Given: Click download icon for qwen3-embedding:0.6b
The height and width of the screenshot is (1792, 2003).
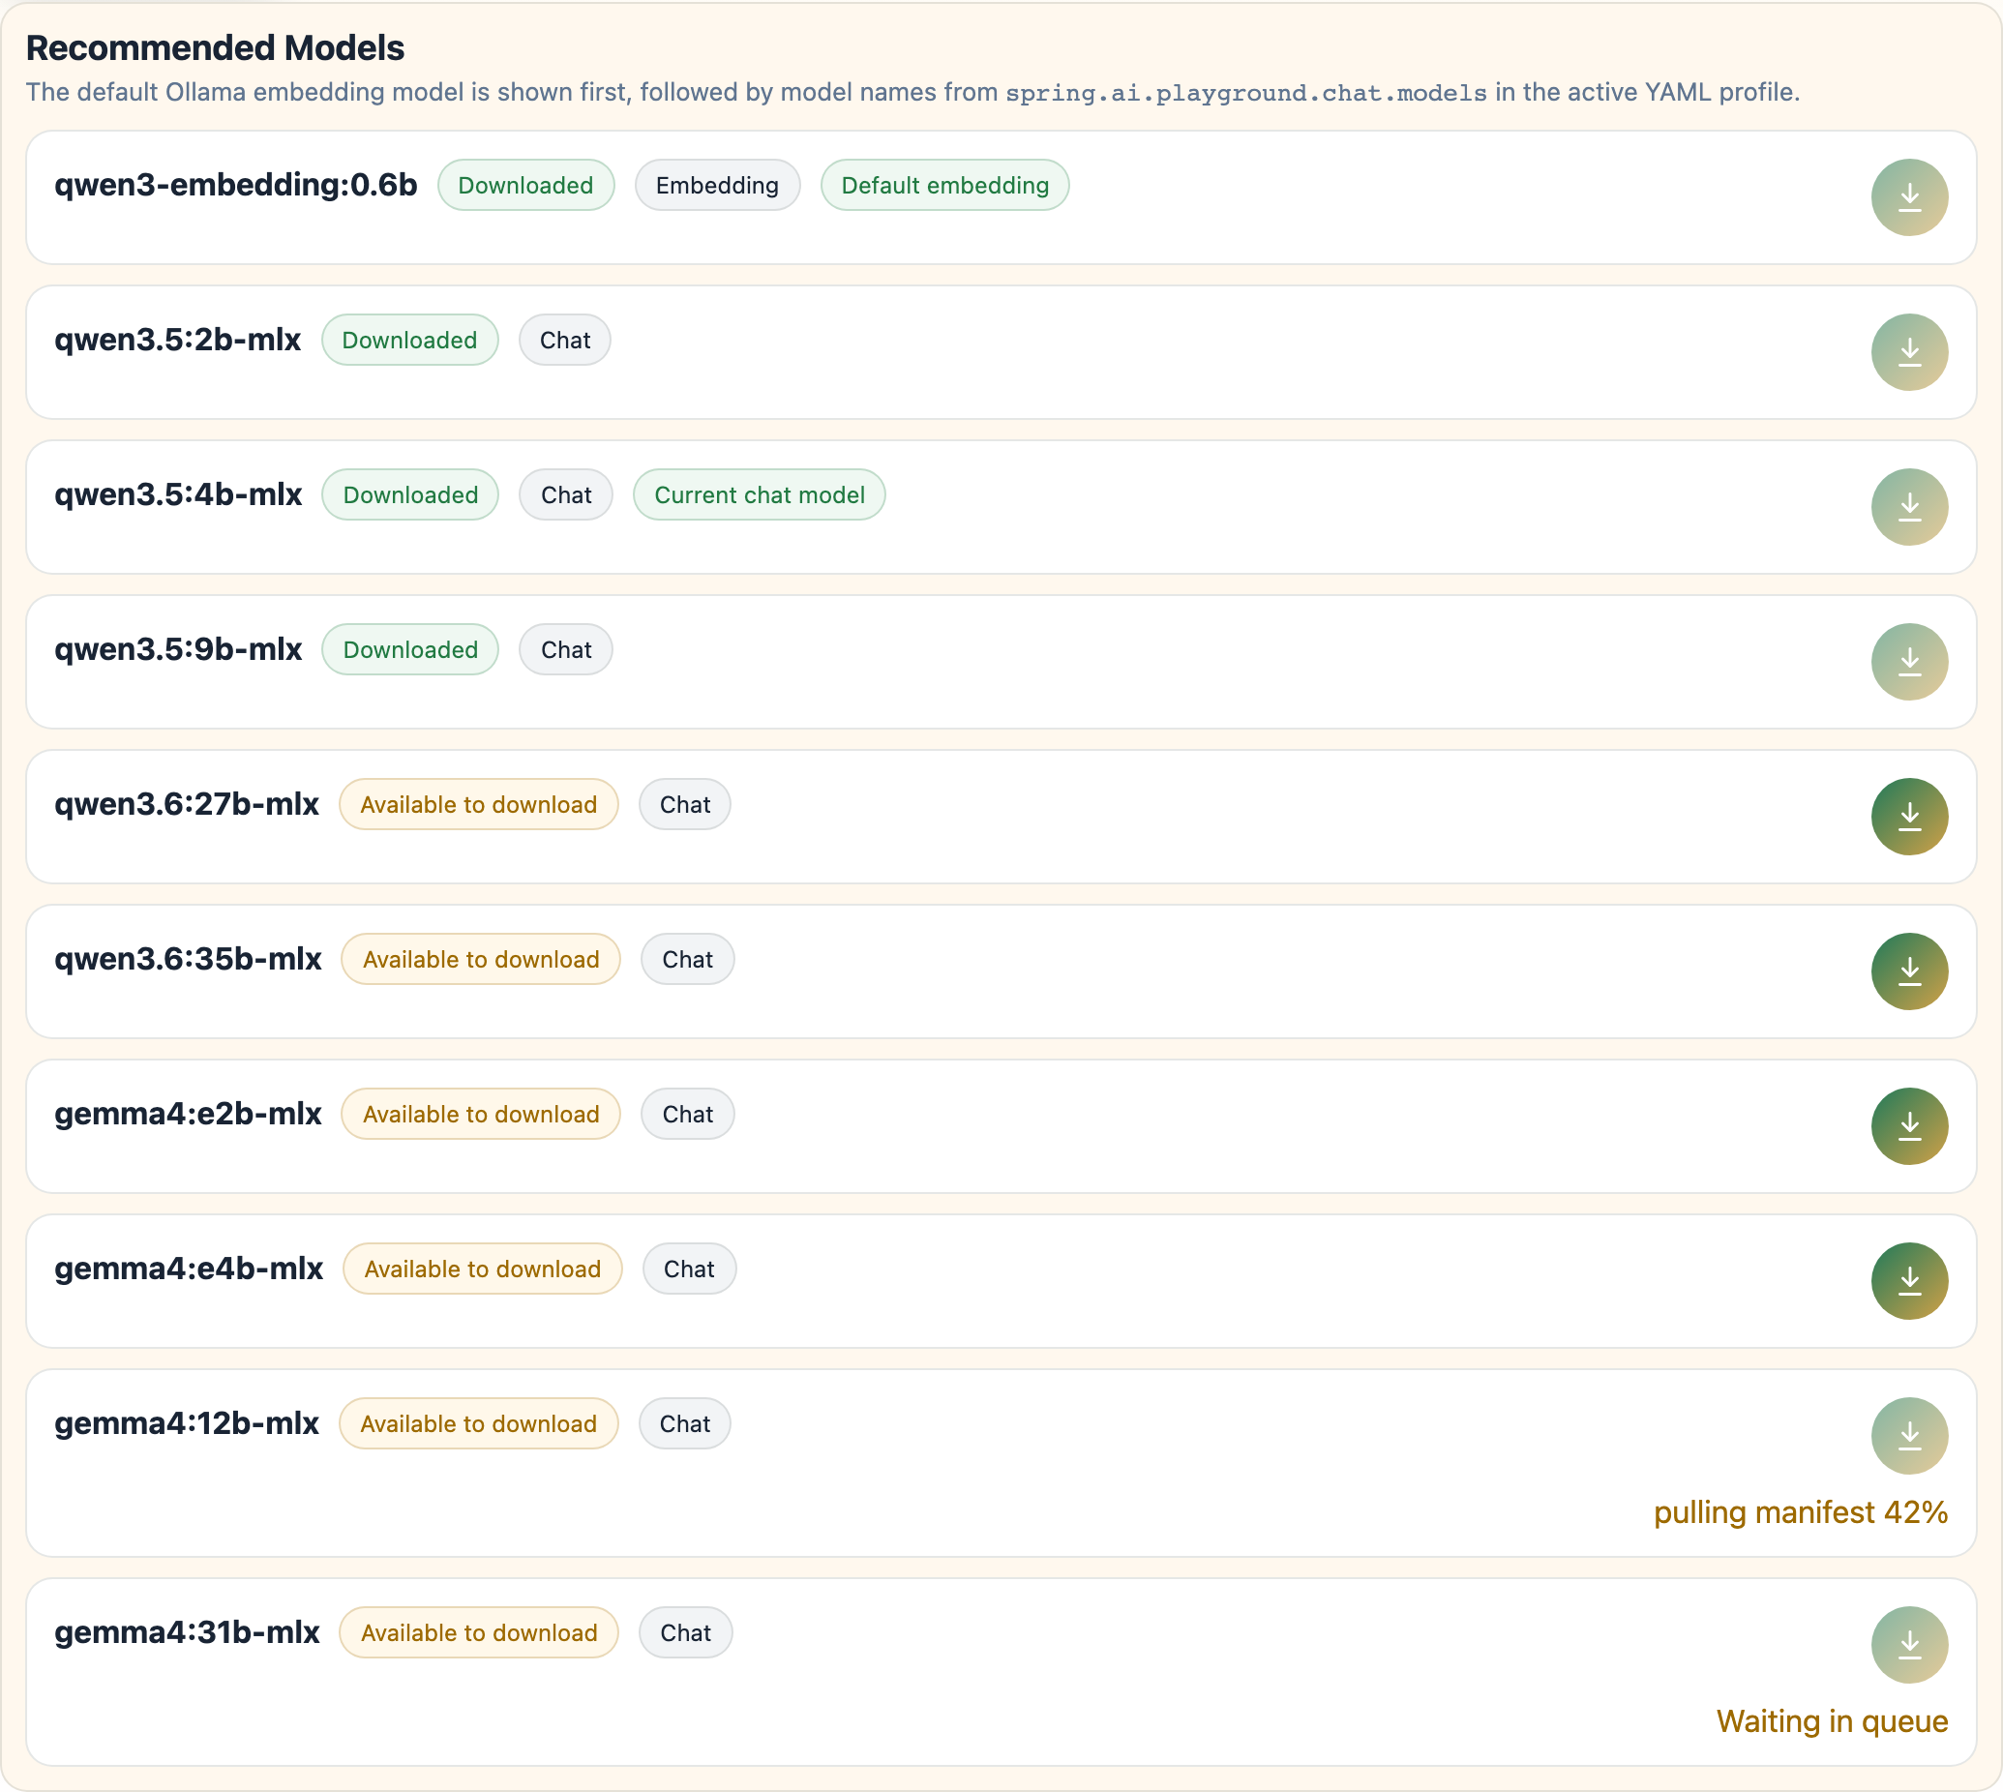Looking at the screenshot, I should click(1908, 197).
